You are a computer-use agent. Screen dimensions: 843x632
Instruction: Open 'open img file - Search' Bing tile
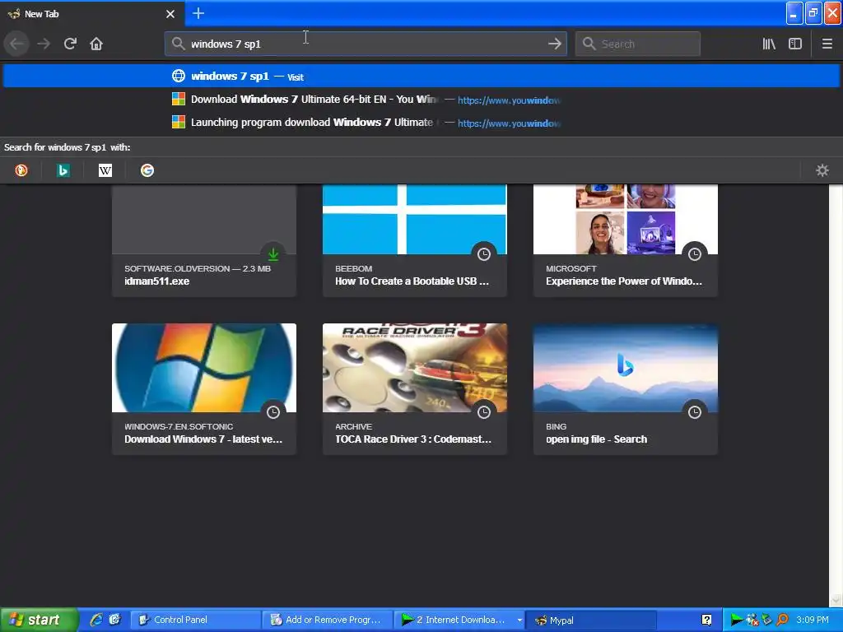(x=626, y=389)
